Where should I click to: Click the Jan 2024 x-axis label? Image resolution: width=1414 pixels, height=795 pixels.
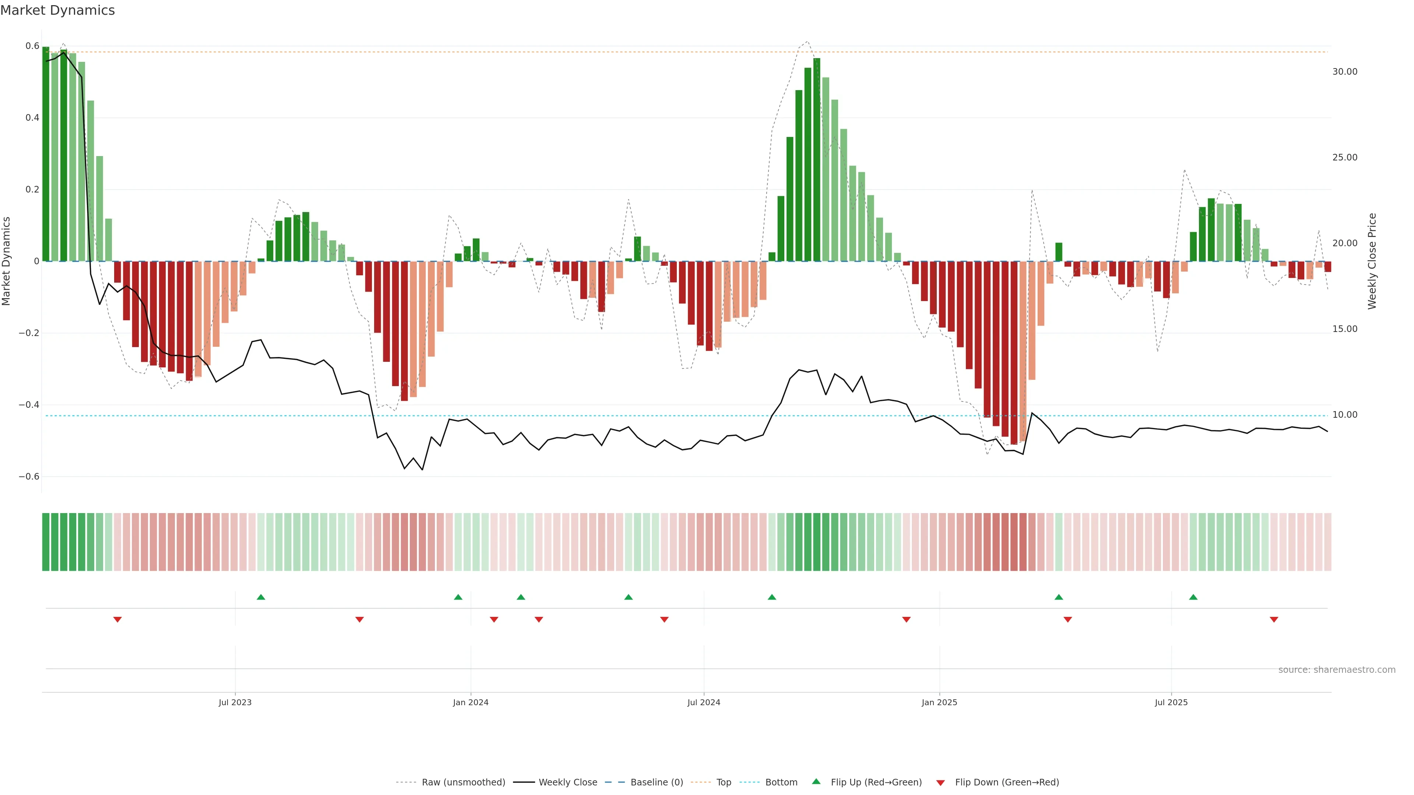471,702
